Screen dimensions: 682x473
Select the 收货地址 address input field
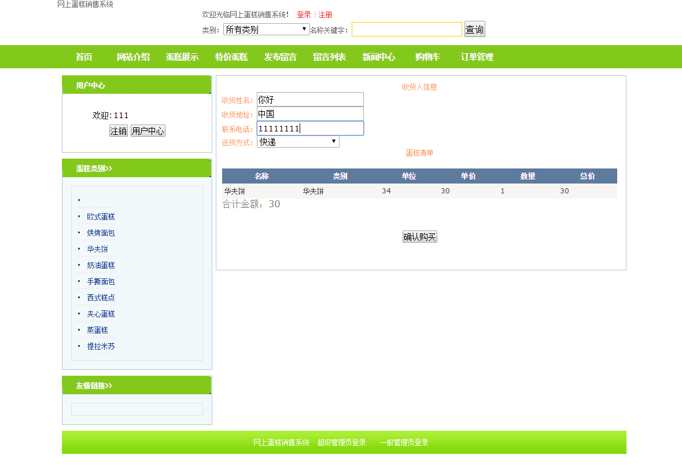(x=310, y=114)
